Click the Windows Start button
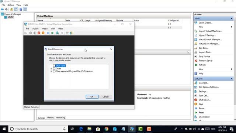This screenshot has width=236, height=133. 4,129
